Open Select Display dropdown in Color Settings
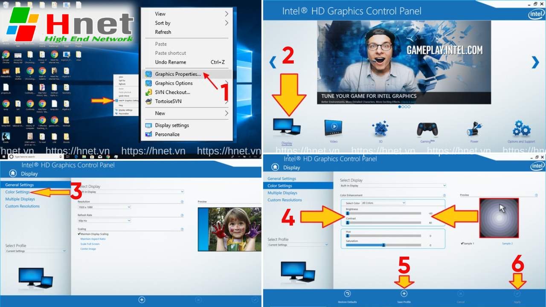Screen dimensions: 546x307 tap(393, 185)
